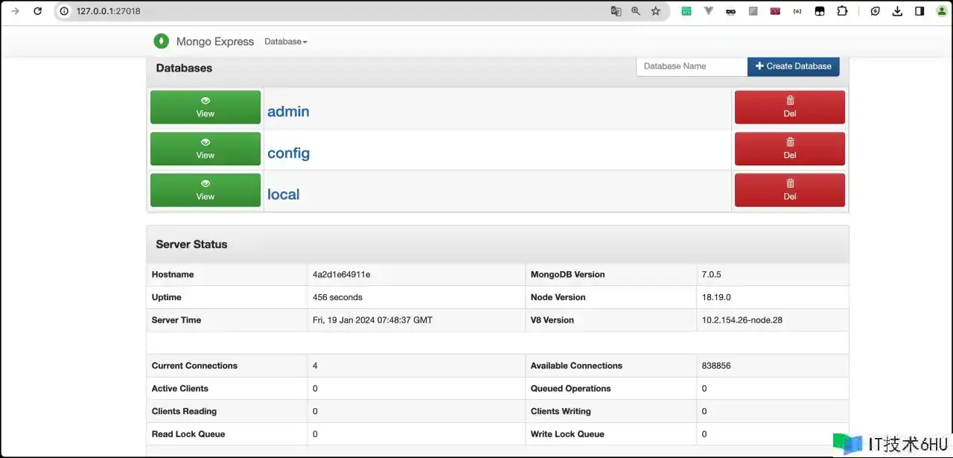Toggle the browser side panel icon

[x=919, y=11]
